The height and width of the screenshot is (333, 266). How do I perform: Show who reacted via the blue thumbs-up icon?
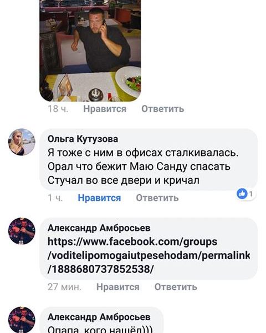(242, 194)
